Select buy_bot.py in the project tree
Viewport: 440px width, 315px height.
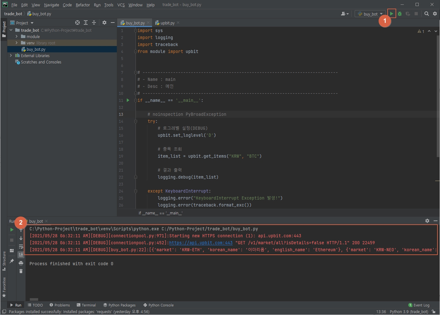tap(36, 49)
